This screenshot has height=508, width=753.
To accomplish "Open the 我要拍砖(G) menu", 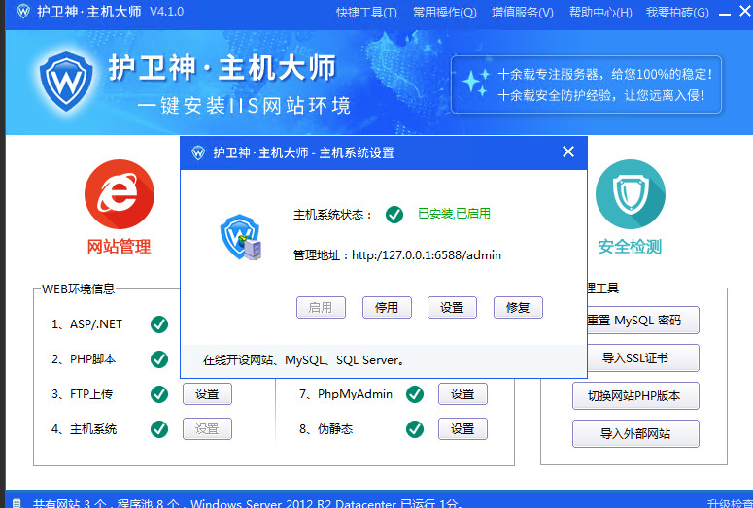I will (677, 13).
